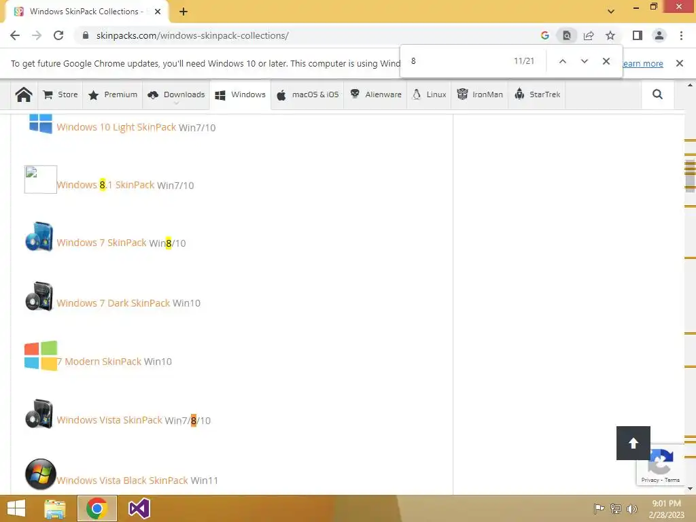Open Windows 10 Light SkinPack link
Image resolution: width=696 pixels, height=522 pixels.
116,127
